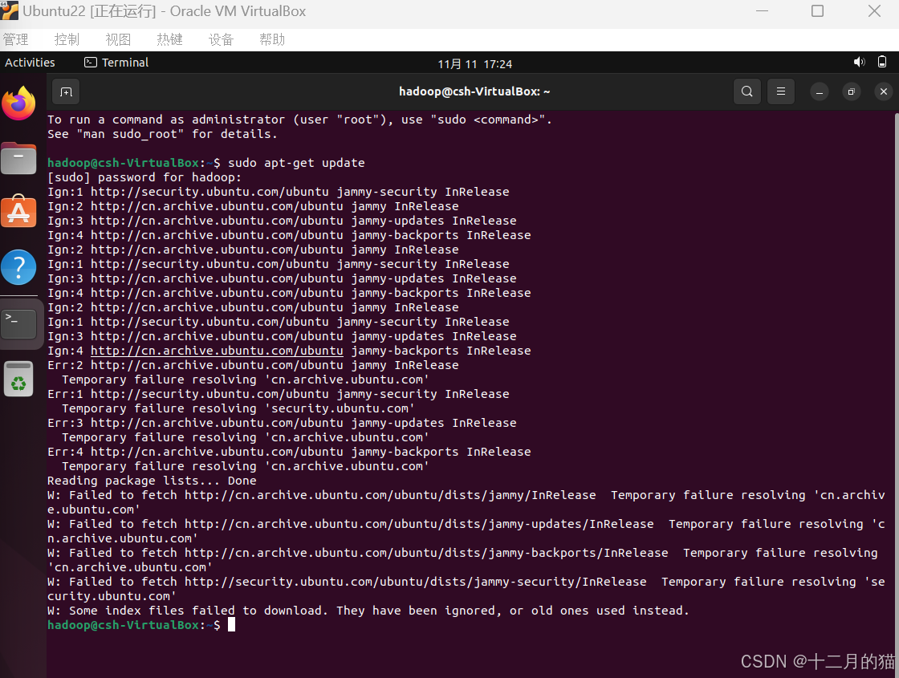This screenshot has width=899, height=678.
Task: Click the underlined cn.archive.ubuntu.com link in Ign:4 line
Action: [217, 351]
